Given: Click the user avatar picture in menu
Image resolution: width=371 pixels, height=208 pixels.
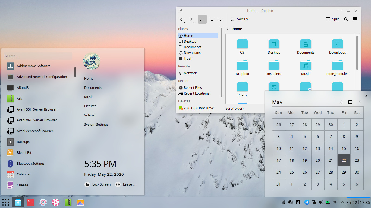Looking at the screenshot, I should click(92, 61).
